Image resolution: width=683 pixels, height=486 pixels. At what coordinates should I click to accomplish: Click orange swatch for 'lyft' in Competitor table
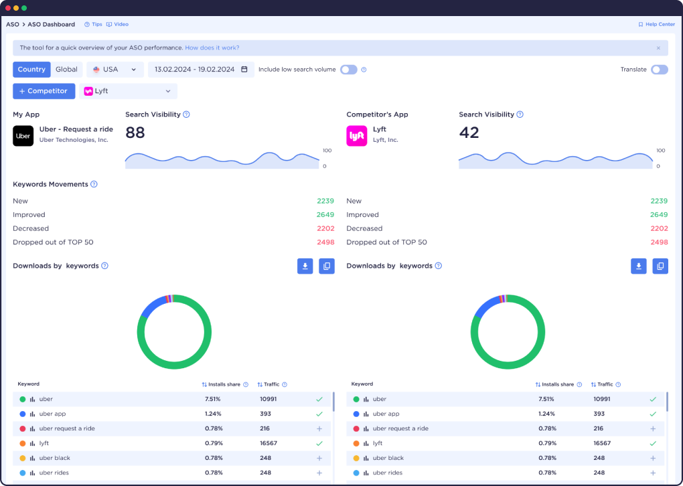point(356,443)
